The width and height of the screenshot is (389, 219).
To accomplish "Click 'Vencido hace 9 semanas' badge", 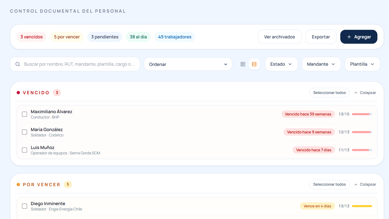I will [x=309, y=132].
